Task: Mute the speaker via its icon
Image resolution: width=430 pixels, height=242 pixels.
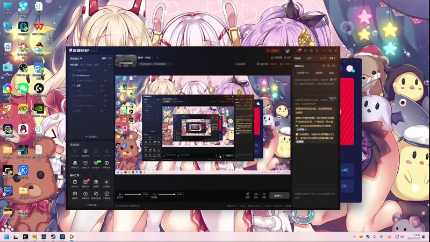Action: click(154, 194)
